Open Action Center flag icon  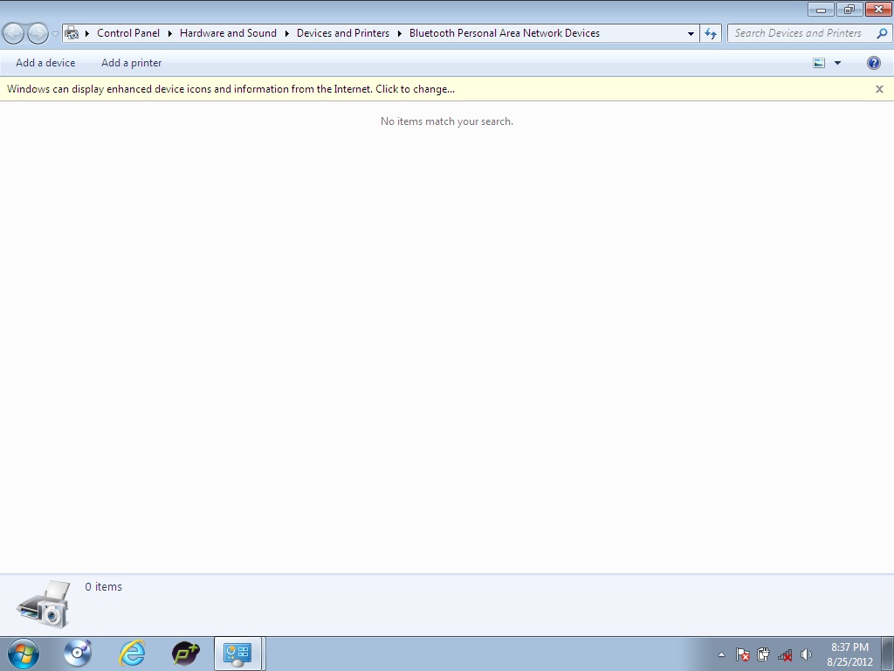742,654
